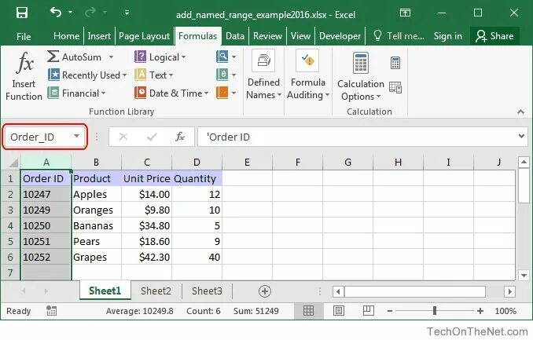
Task: Select the Data tab
Action: 235,36
